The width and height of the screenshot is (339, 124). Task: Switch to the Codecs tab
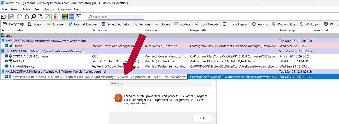coord(183,24)
